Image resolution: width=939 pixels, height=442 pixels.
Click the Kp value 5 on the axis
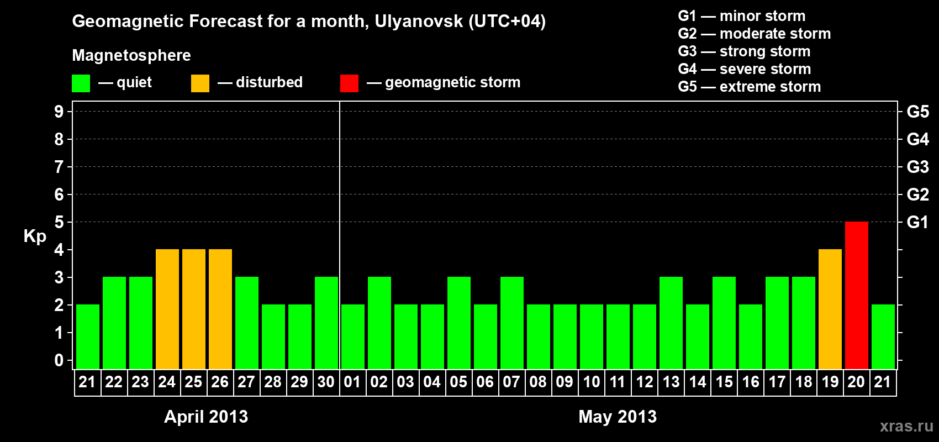(59, 222)
